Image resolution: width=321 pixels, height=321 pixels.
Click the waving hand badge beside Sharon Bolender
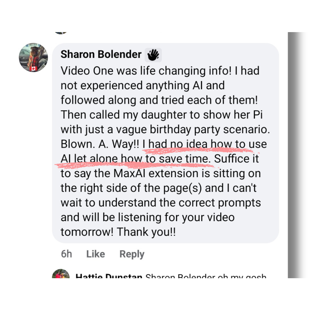(153, 55)
